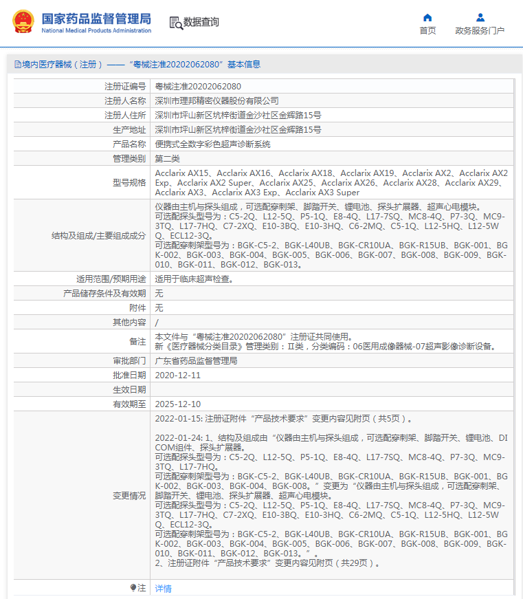The image size is (523, 599).
Task: Click the 有效期至 label
Action: pyautogui.click(x=129, y=404)
